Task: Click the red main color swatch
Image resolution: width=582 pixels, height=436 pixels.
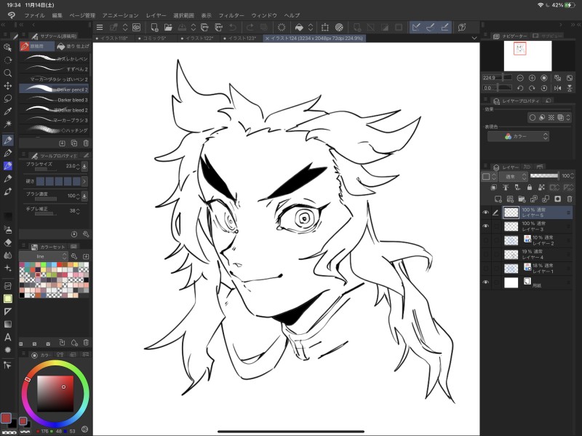Action: coord(6,419)
